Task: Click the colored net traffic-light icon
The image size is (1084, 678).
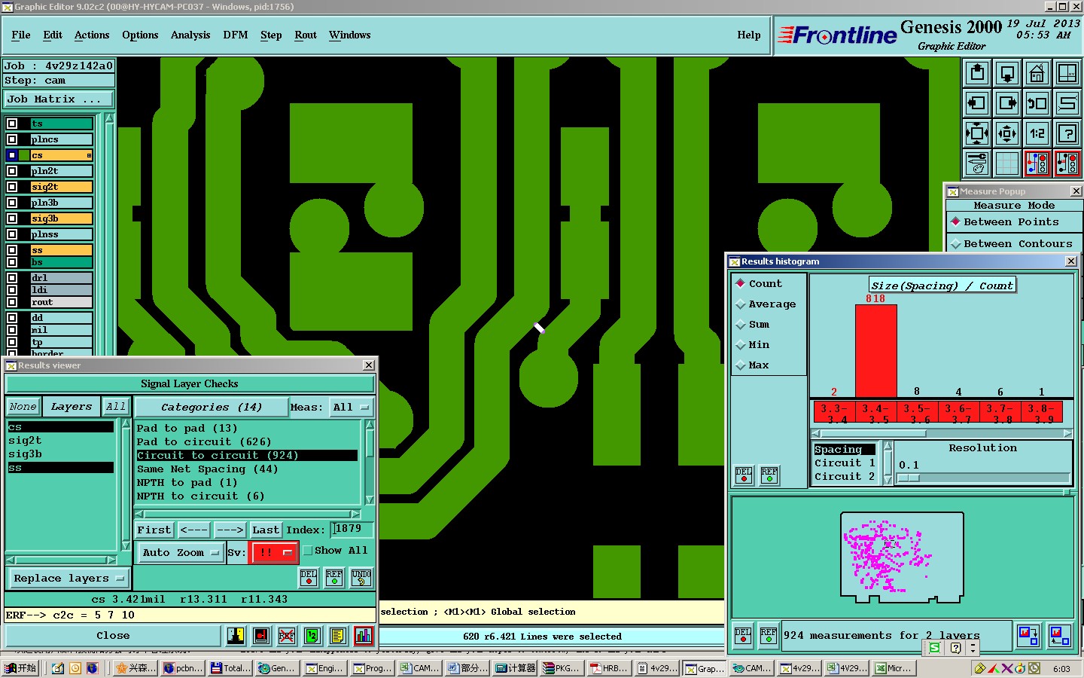Action: [x=1037, y=163]
